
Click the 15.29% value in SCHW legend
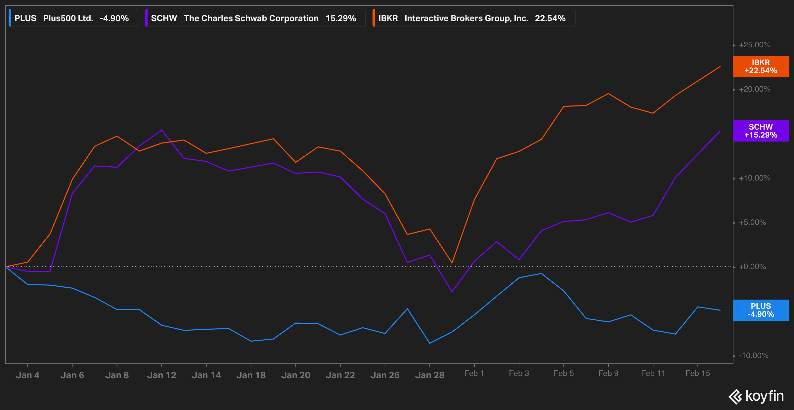point(341,18)
